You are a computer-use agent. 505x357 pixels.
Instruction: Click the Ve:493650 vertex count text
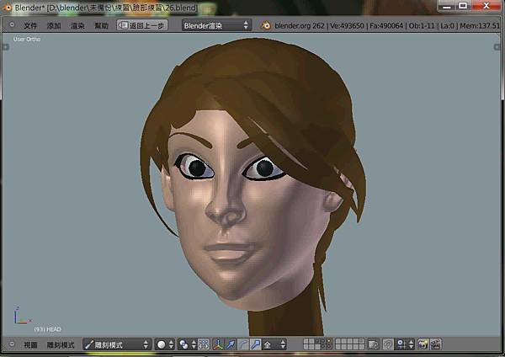pyautogui.click(x=347, y=26)
